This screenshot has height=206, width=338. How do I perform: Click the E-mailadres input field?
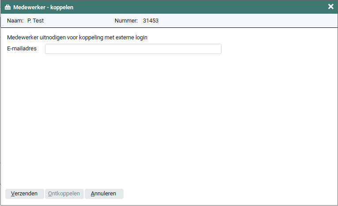(x=133, y=49)
